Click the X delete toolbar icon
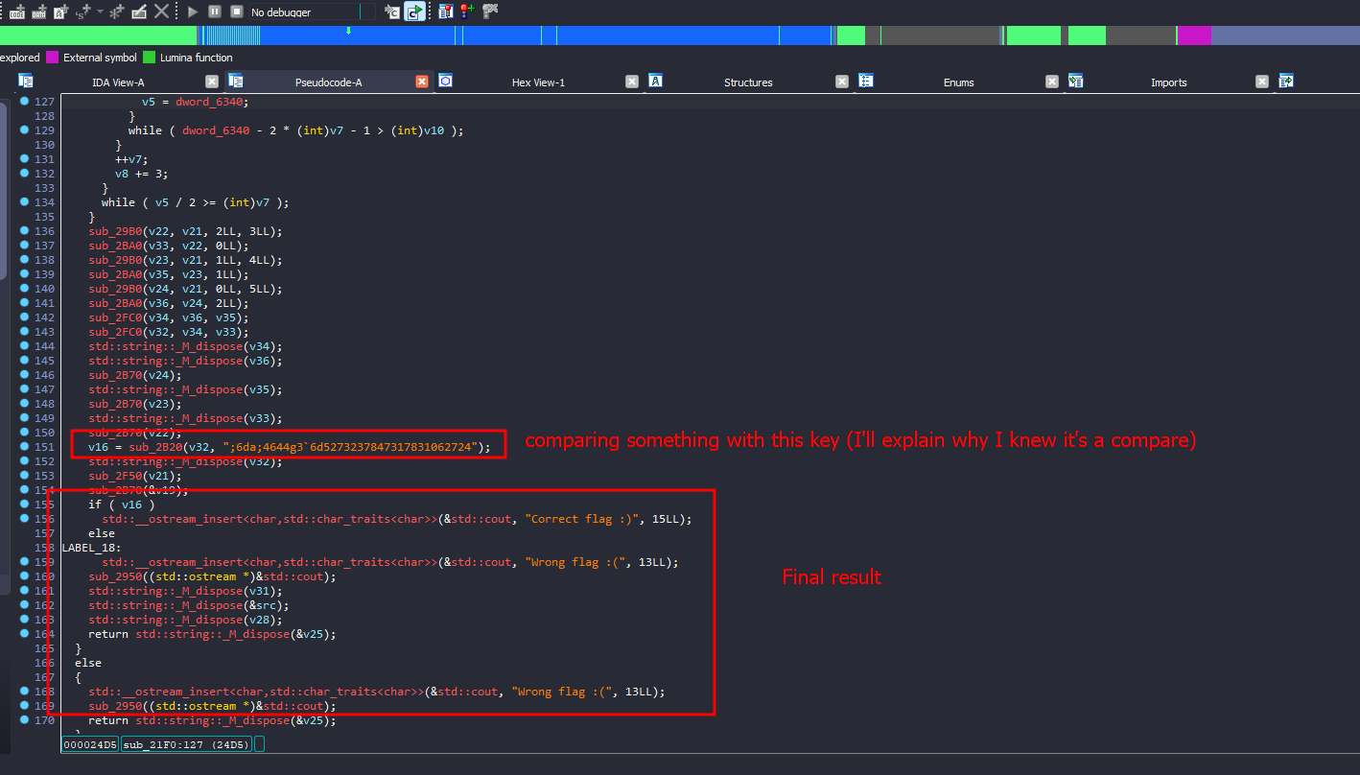 pyautogui.click(x=162, y=12)
